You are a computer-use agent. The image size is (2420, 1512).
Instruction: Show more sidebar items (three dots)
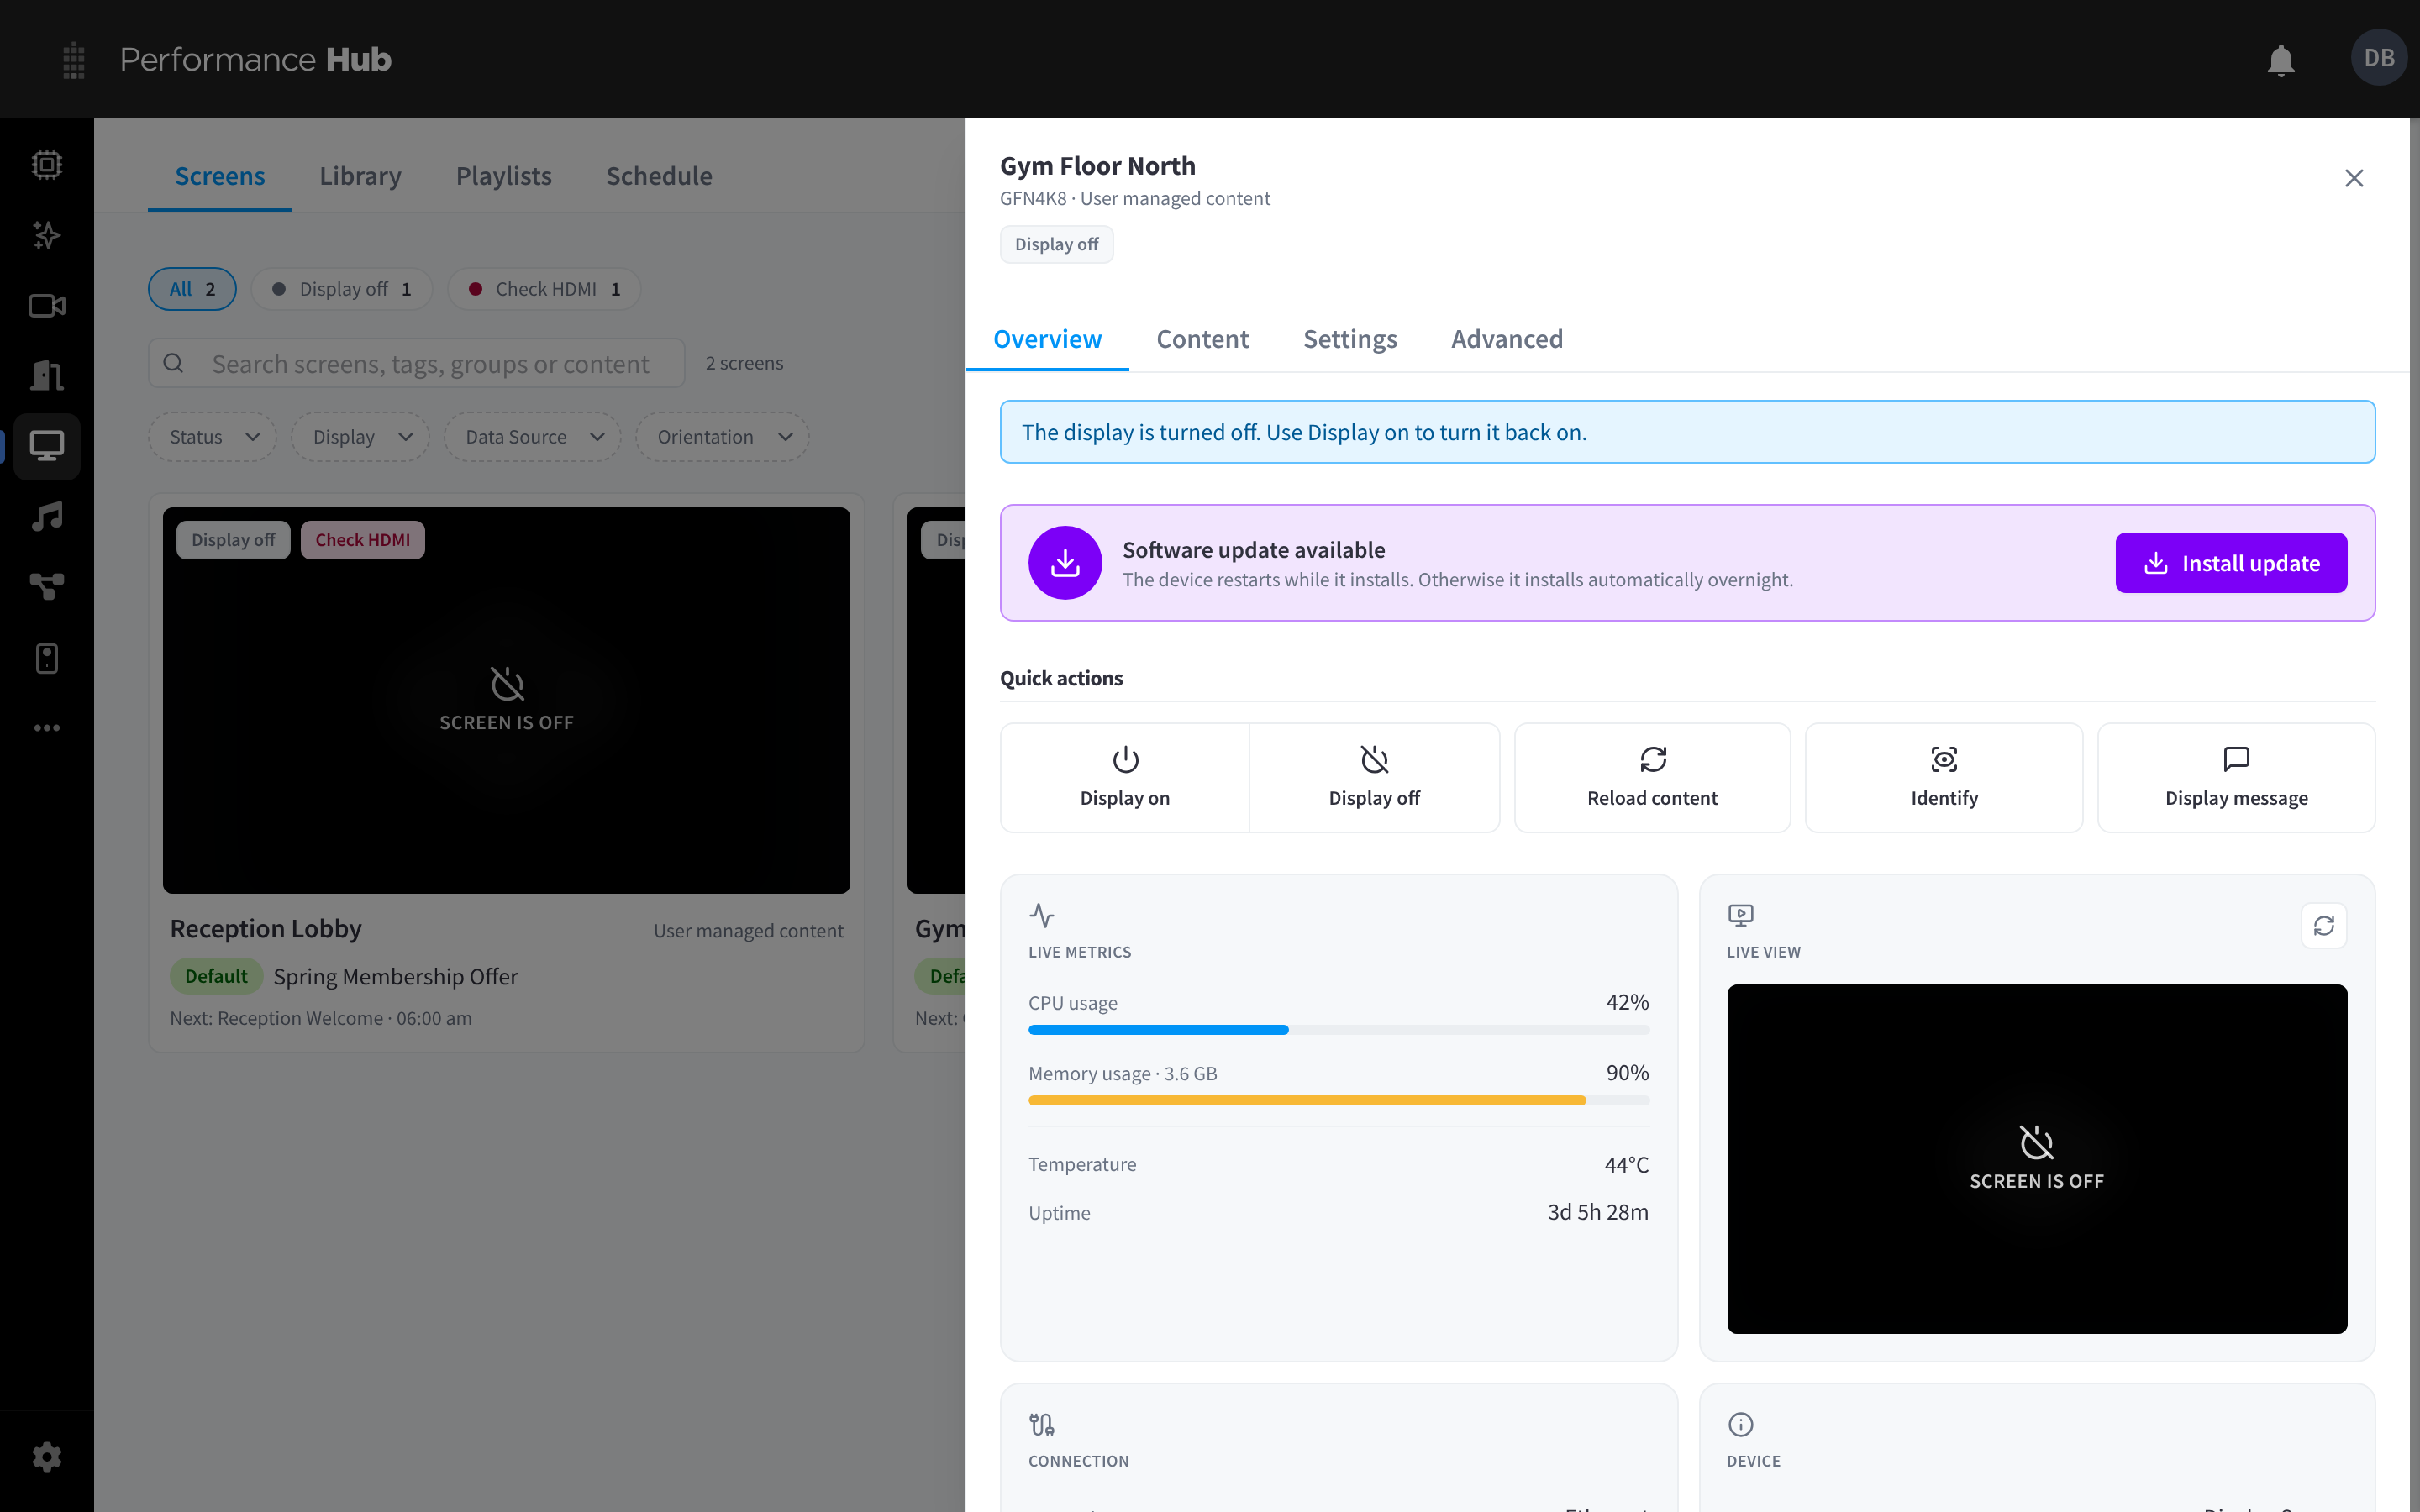pos(47,728)
